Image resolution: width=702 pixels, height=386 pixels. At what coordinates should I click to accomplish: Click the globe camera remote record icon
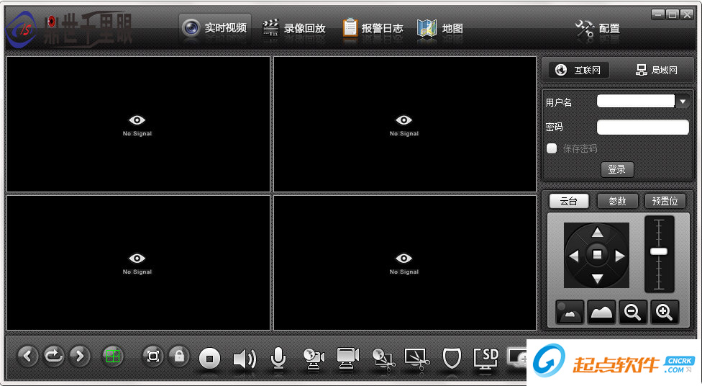(x=314, y=359)
